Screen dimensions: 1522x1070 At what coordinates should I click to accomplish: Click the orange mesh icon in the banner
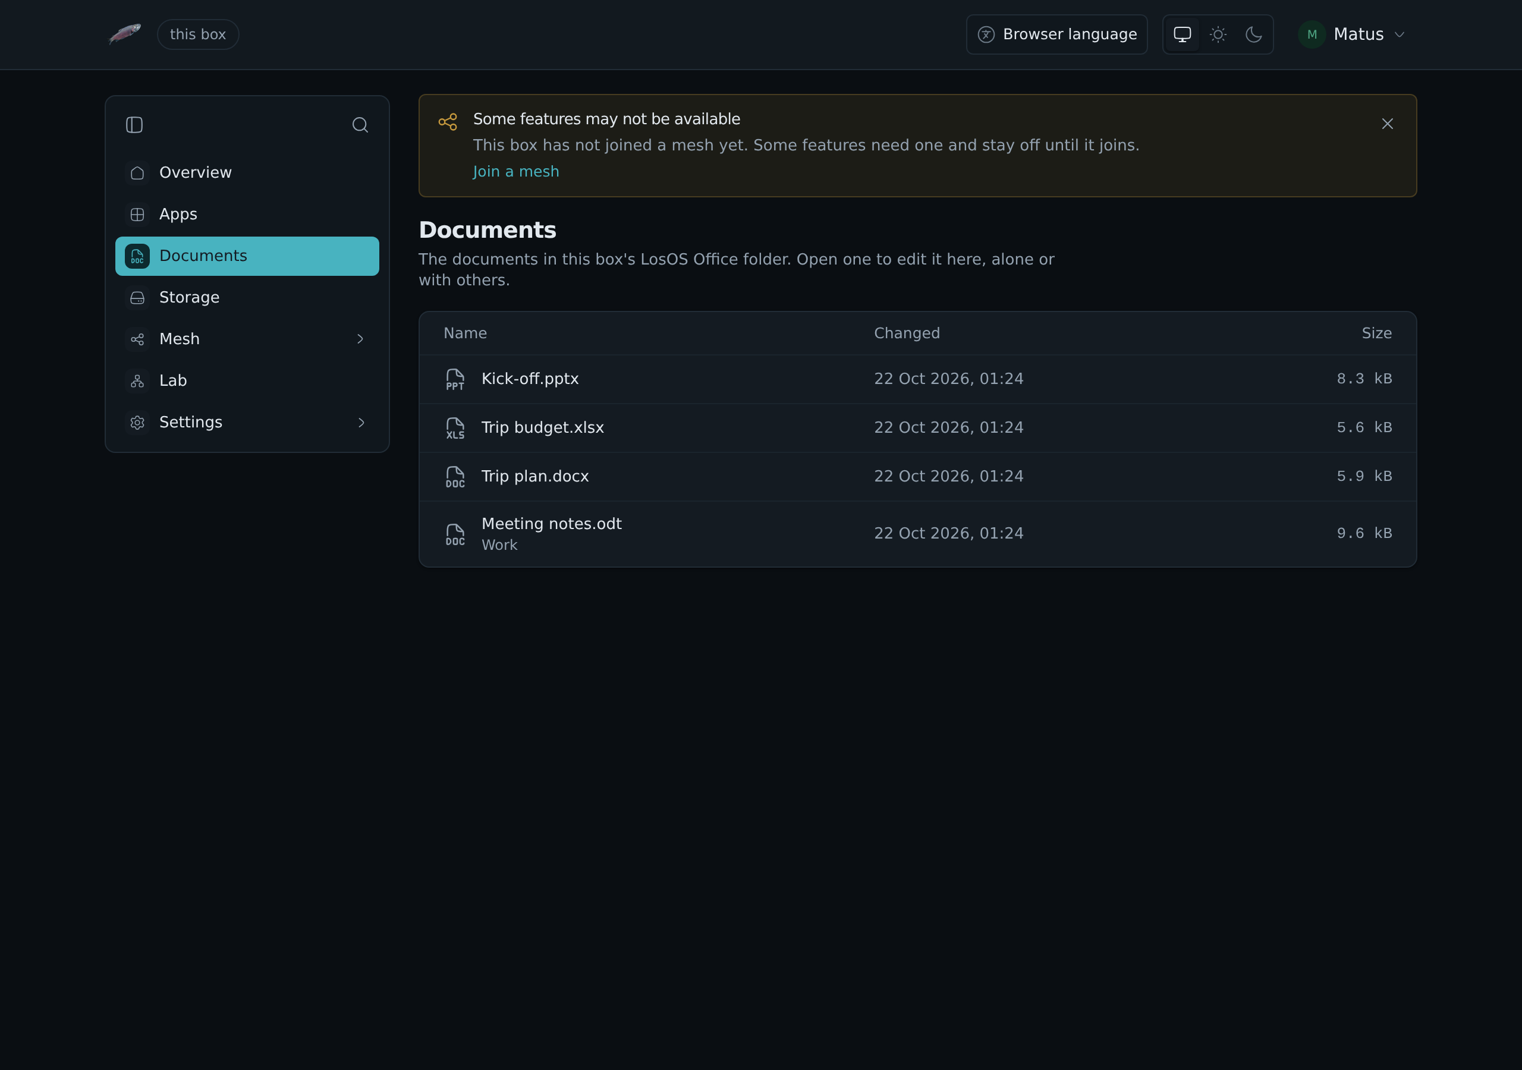coord(448,122)
